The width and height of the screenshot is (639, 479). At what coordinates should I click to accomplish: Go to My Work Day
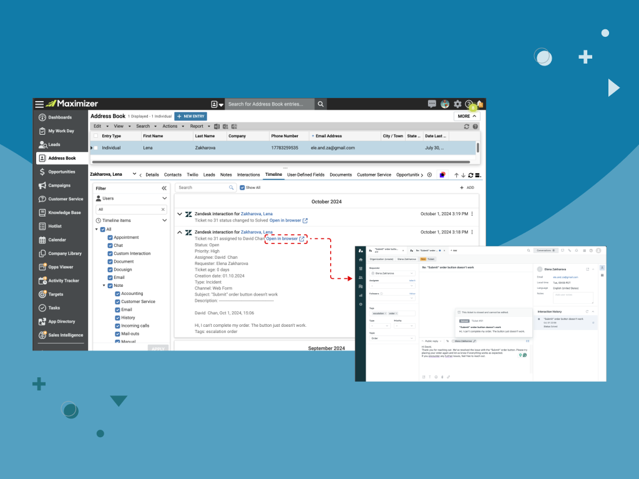click(x=61, y=131)
